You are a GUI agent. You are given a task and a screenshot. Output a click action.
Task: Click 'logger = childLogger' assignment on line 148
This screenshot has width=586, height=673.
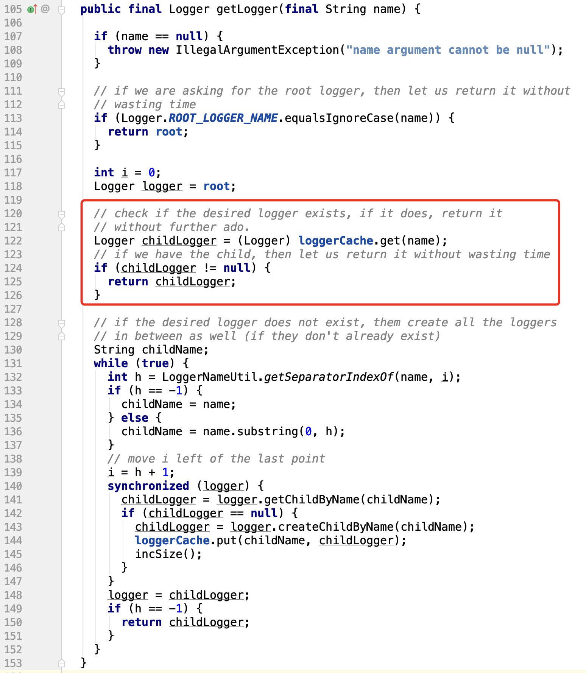[x=179, y=595]
